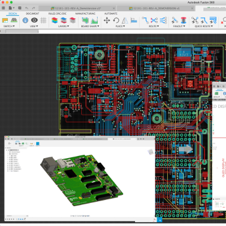Toggle the show/hide eye tool
This screenshot has height=226, width=226.
pos(34,20)
